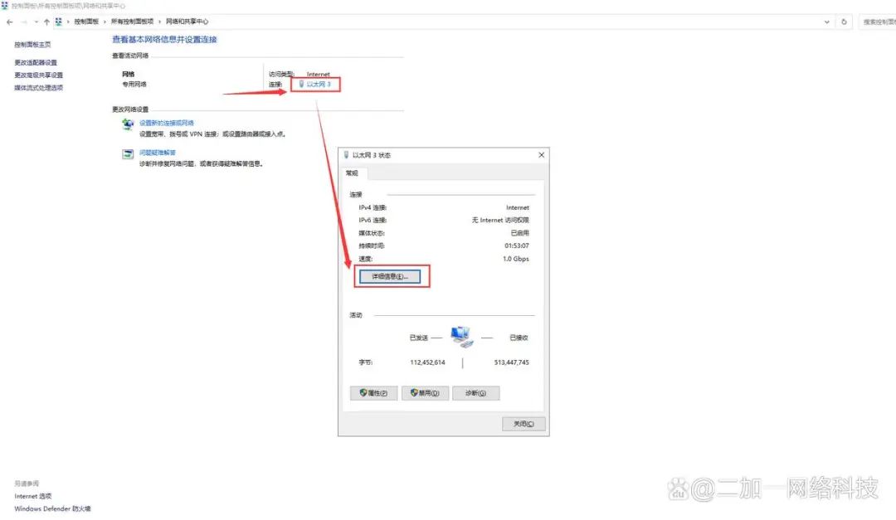
Task: Expand the chevron after 控制面板 breadcrumb
Action: 103,22
